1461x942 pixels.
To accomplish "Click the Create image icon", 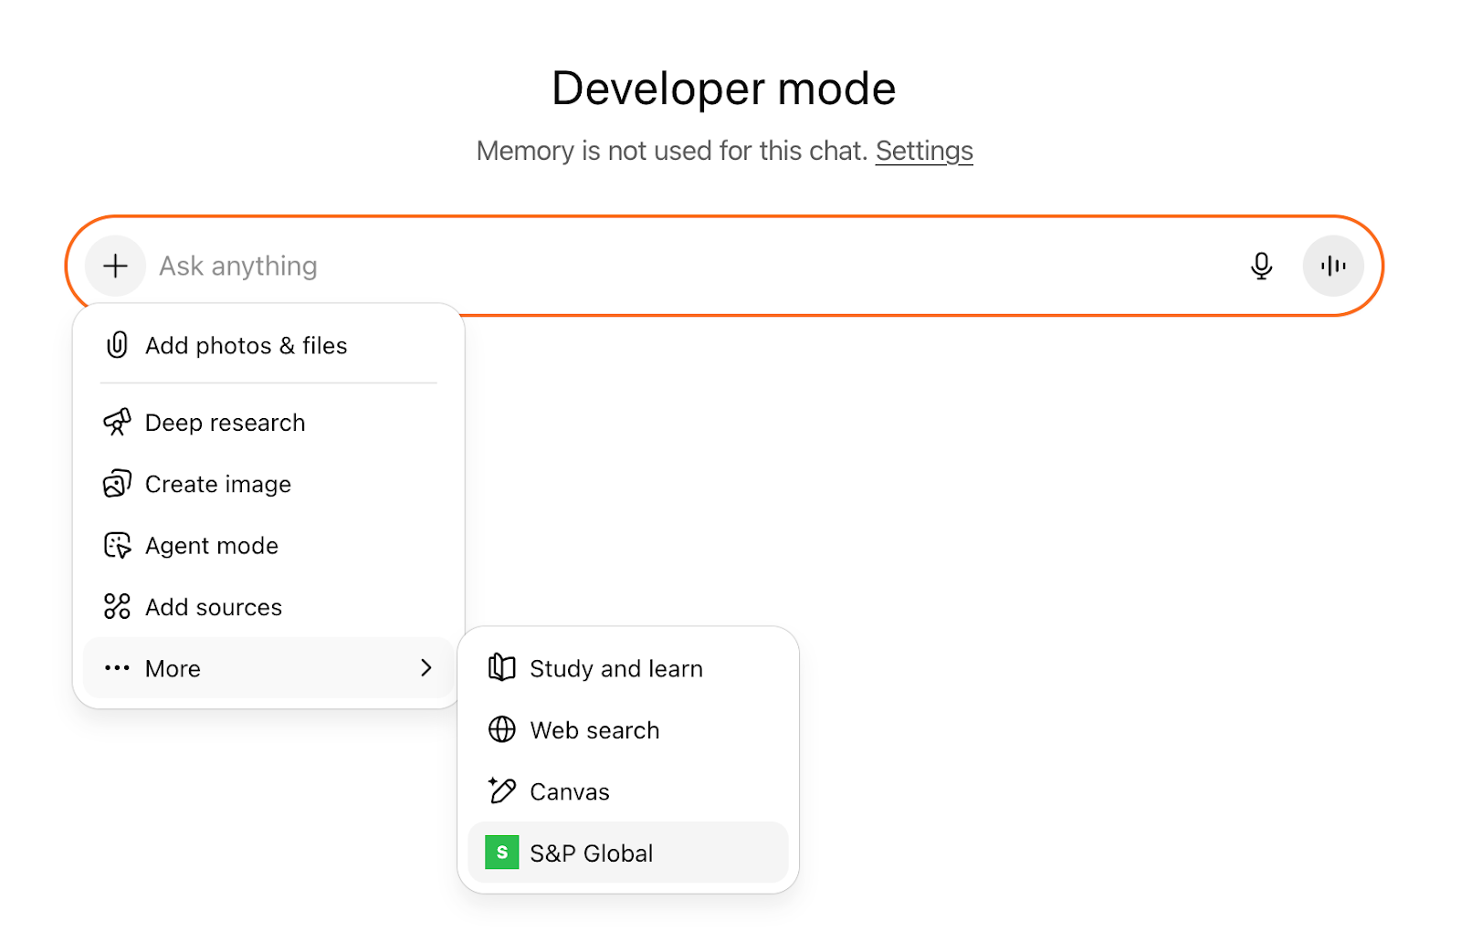I will [117, 484].
